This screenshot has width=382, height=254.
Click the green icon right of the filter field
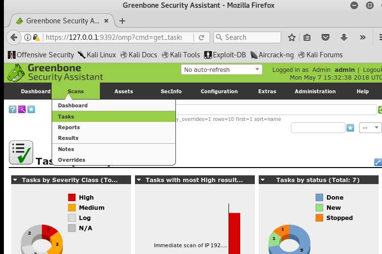click(380, 110)
